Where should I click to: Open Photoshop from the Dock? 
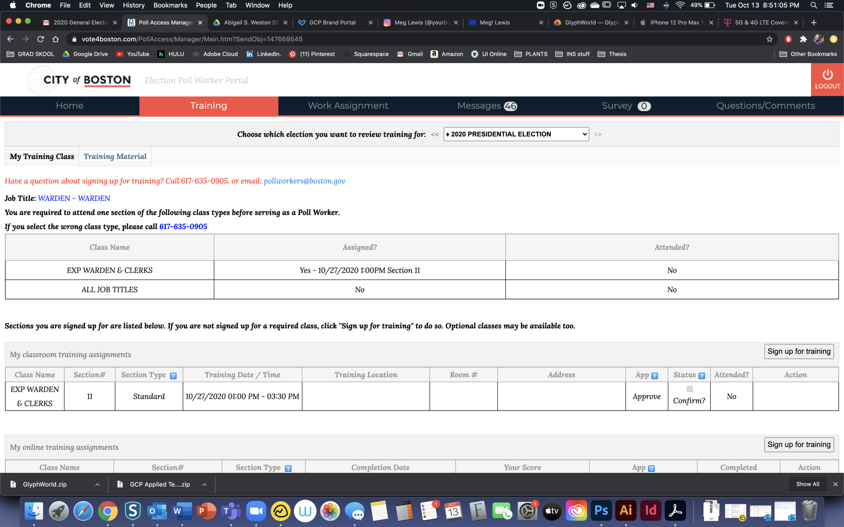click(601, 510)
